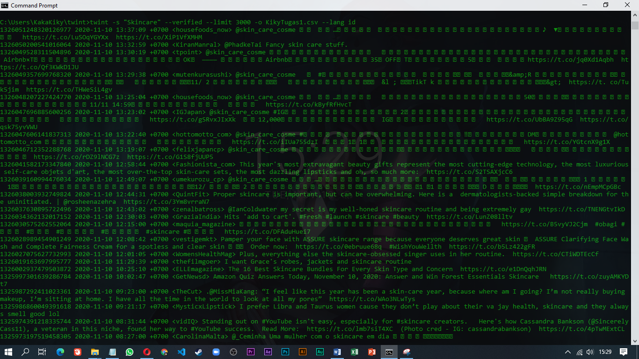Launch Adobe Premiere Pro from the taskbar
The width and height of the screenshot is (639, 359).
pos(251,352)
